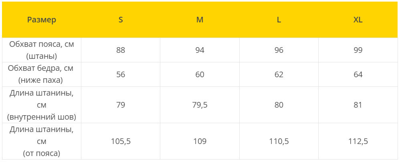Click the Обхват бедра row label
Screen dimensions: 400x162
point(42,75)
